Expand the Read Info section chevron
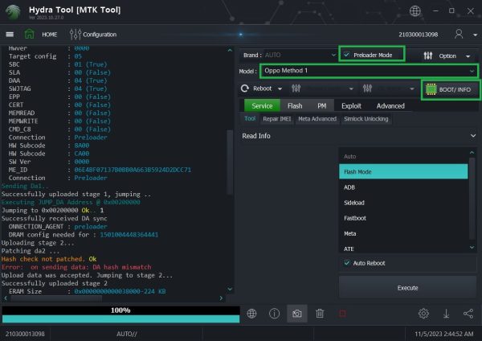The height and width of the screenshot is (341, 482). (x=473, y=136)
